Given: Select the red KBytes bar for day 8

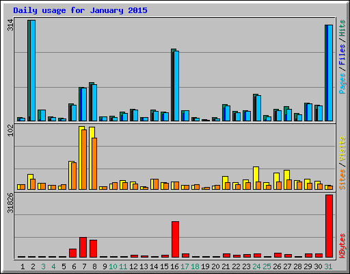Looking at the screenshot, I should coord(93,249).
